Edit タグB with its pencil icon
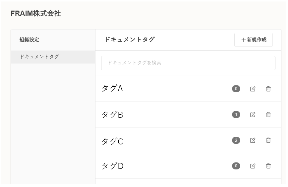The image size is (288, 187). point(253,114)
